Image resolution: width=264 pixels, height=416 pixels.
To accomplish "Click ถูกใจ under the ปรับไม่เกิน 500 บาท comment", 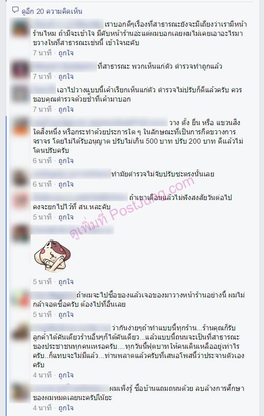I will point(66,161).
